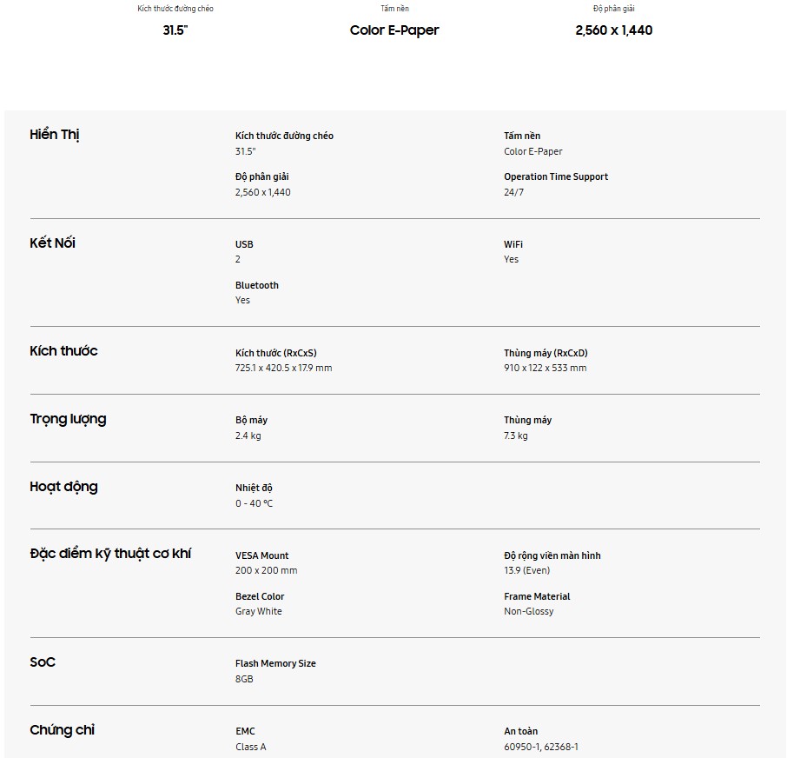This screenshot has width=787, height=758.
Task: Click the 725.1 x 420.5 x 17.9 mm value
Action: [283, 368]
